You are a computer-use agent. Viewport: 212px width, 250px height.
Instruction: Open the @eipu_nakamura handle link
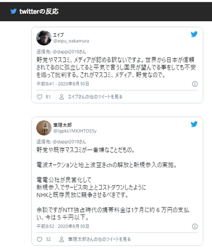point(71,41)
